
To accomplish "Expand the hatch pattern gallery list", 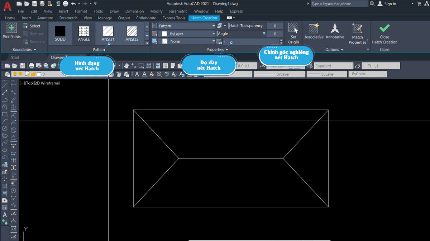I will click(147, 43).
